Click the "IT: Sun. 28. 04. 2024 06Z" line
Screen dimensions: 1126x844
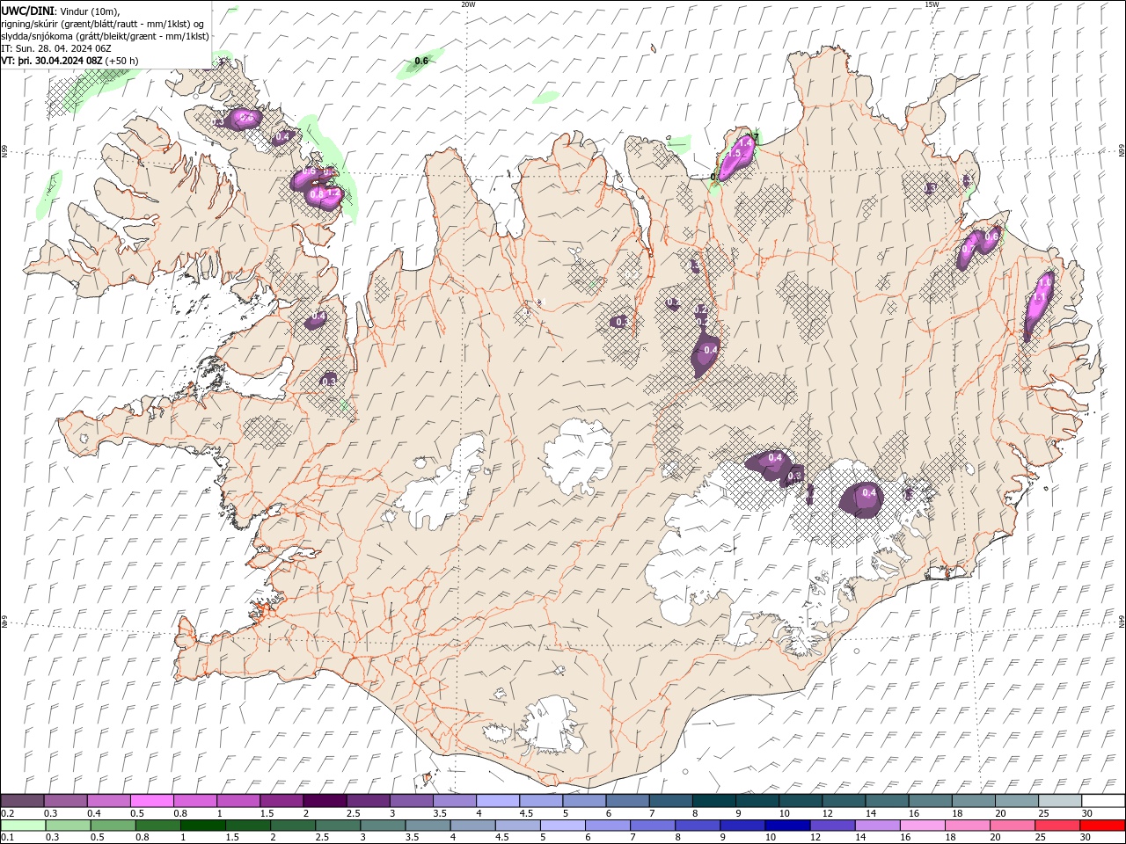[55, 47]
